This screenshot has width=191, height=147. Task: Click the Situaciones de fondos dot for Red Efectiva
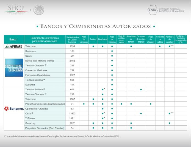coord(131,128)
